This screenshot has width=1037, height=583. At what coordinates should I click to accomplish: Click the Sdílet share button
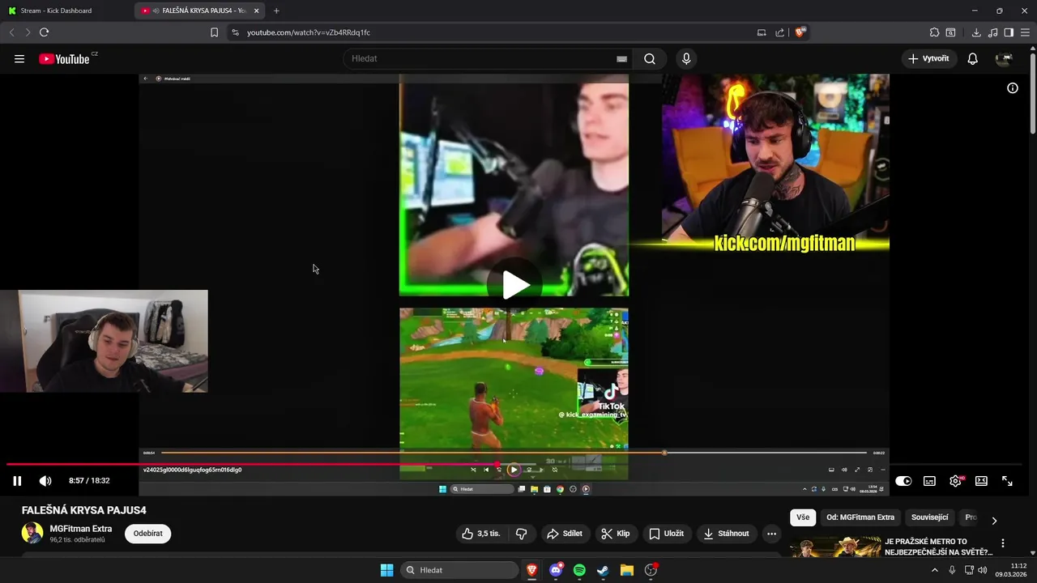coord(565,534)
